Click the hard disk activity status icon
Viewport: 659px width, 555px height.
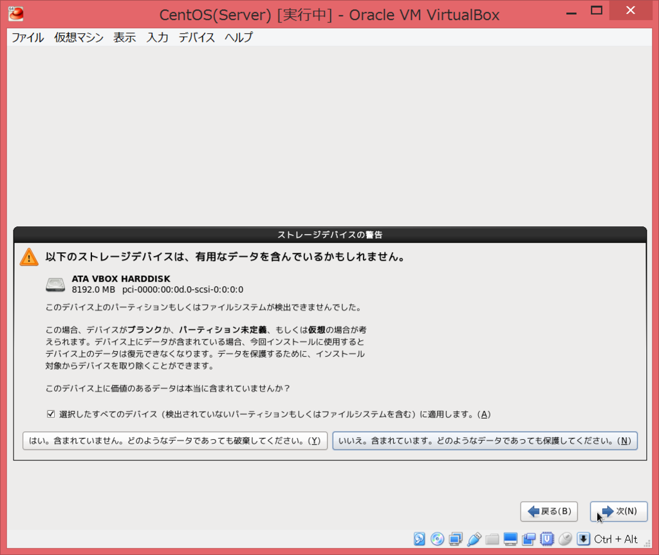(x=419, y=539)
